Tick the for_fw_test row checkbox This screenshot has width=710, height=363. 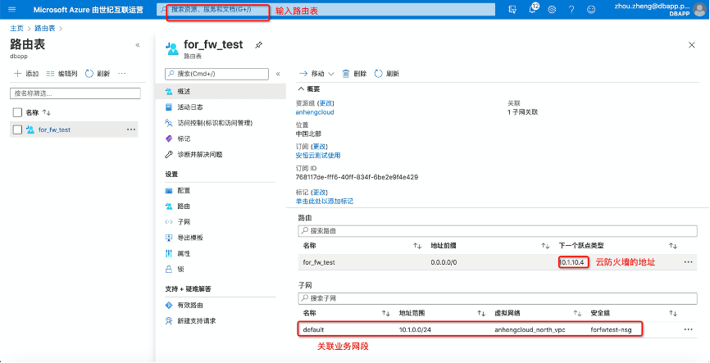coord(17,129)
